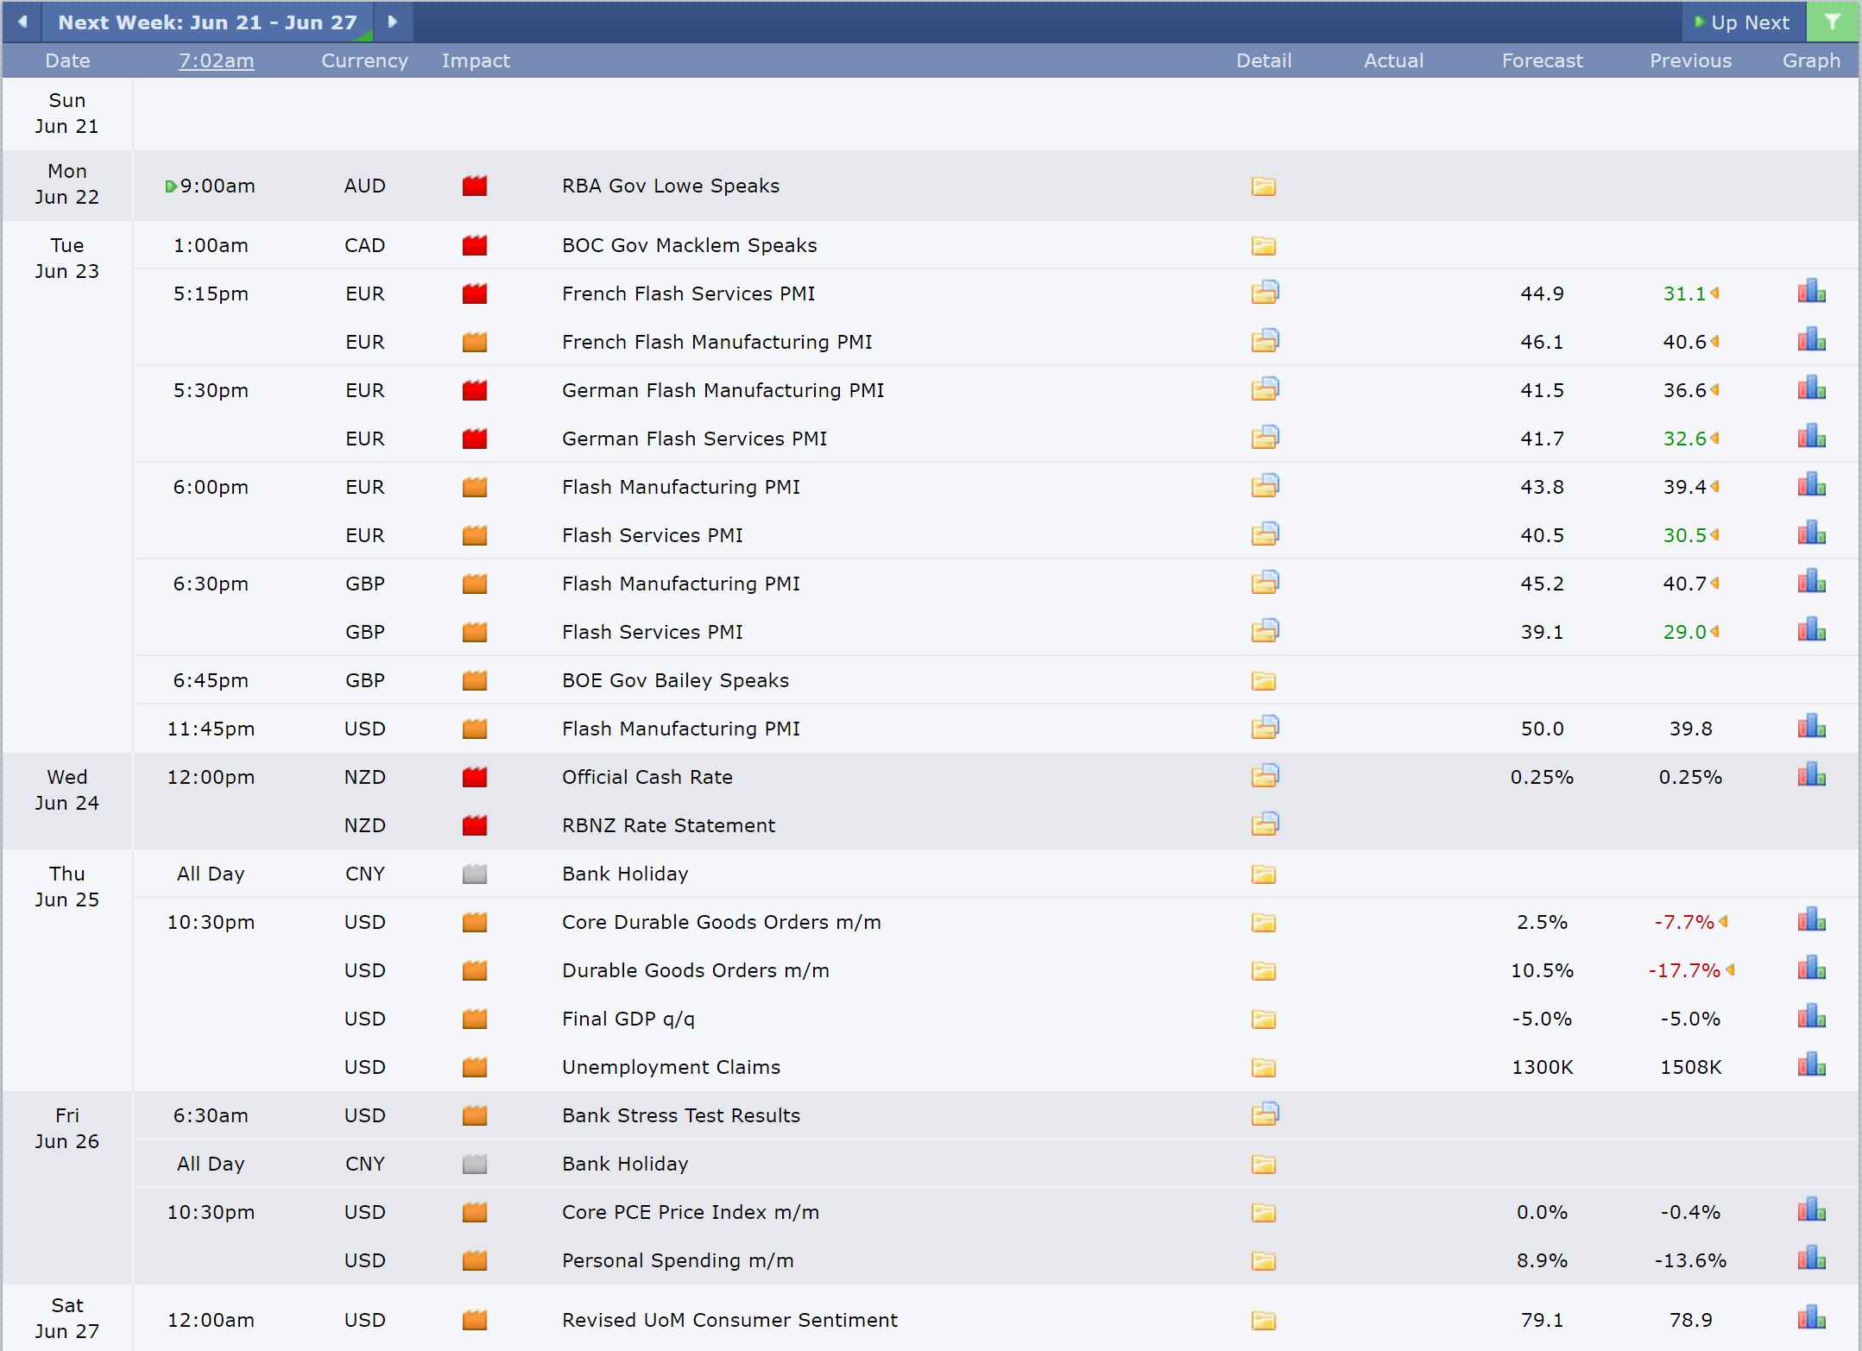Open detail folder for Official Cash Rate
This screenshot has height=1351, width=1862.
point(1265,776)
